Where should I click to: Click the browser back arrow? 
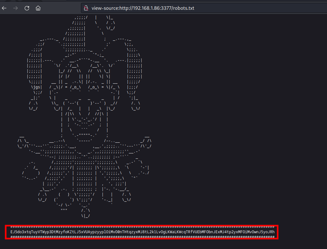(4, 8)
